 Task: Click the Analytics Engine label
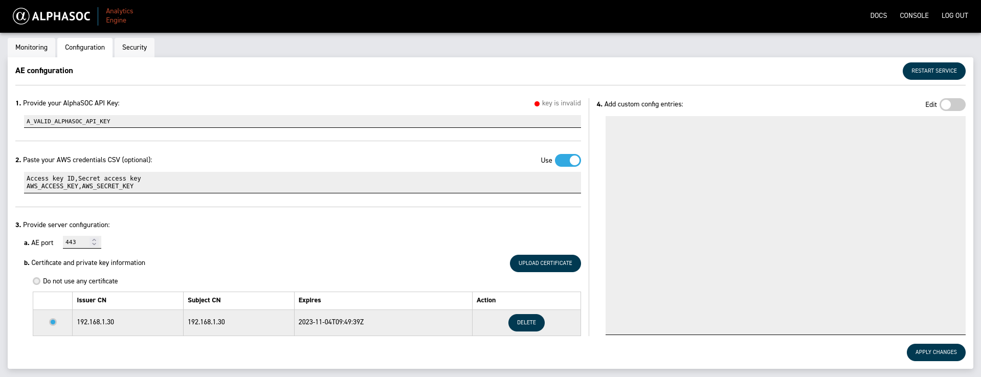point(119,16)
